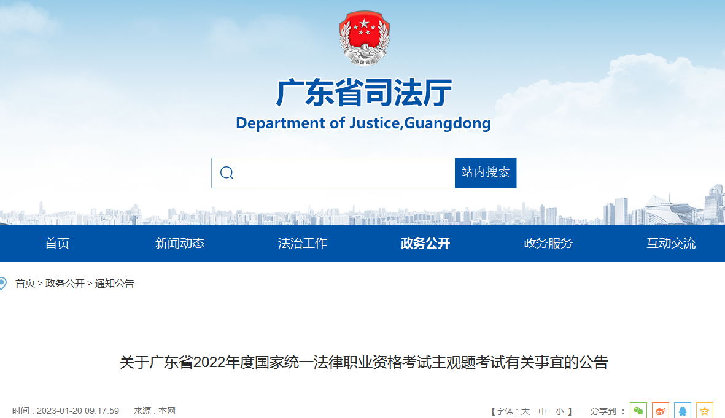Set font size to 中
Screen dimensions: 725x418
pos(543,411)
